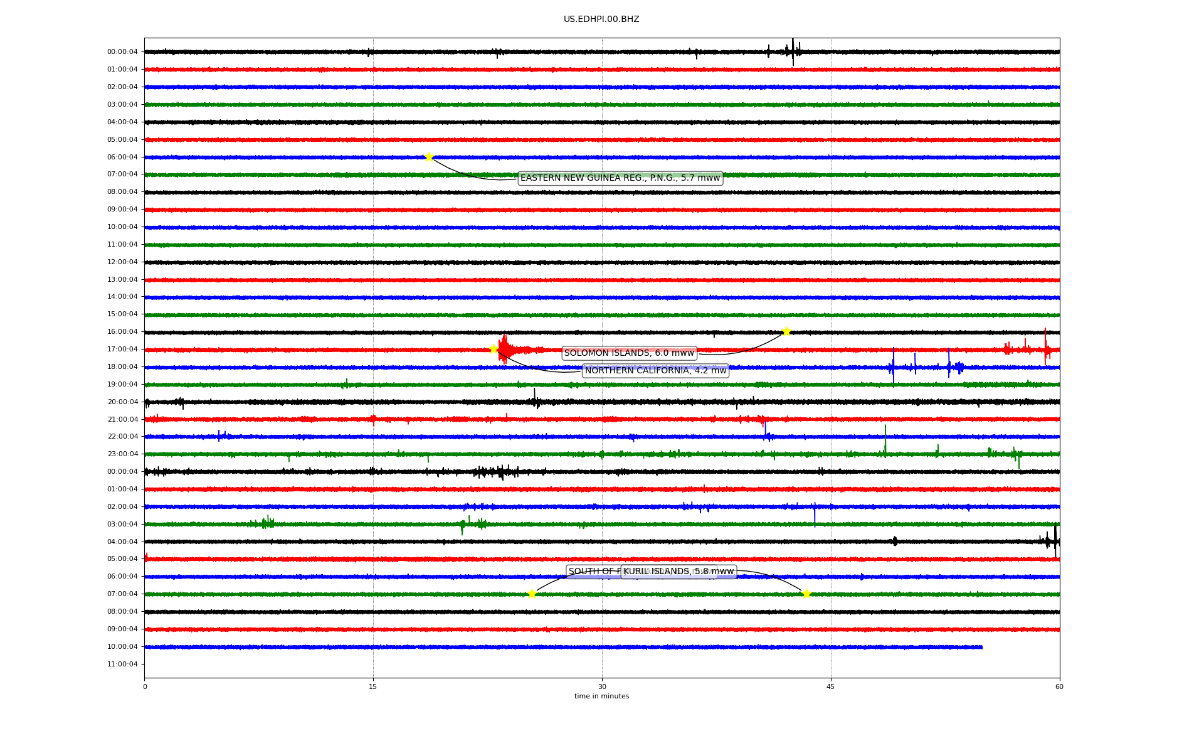This screenshot has height=753, width=1204.
Task: Click the large red earthquake burst on the 17:00:04 trace
Action: 505,349
